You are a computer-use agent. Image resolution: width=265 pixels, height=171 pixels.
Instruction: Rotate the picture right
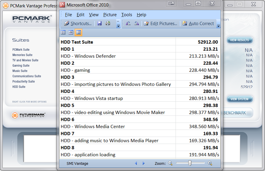[136, 24]
